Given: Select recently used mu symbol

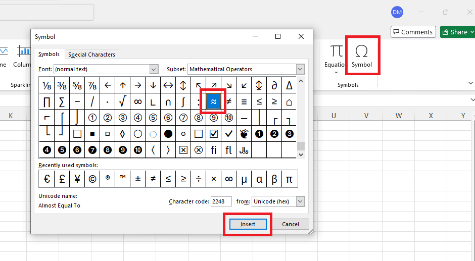Looking at the screenshot, I should 244,179.
